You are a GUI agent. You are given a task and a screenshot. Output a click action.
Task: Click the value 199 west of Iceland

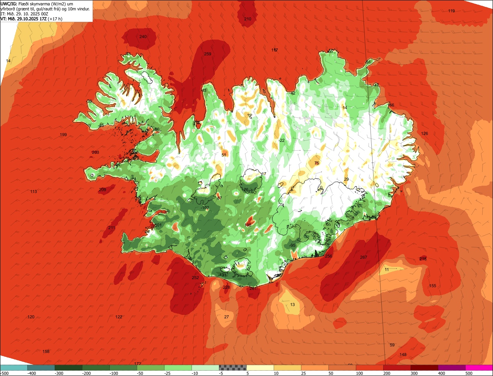point(64,135)
